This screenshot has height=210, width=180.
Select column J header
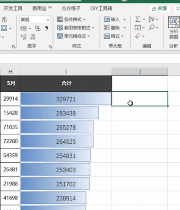coord(140,72)
